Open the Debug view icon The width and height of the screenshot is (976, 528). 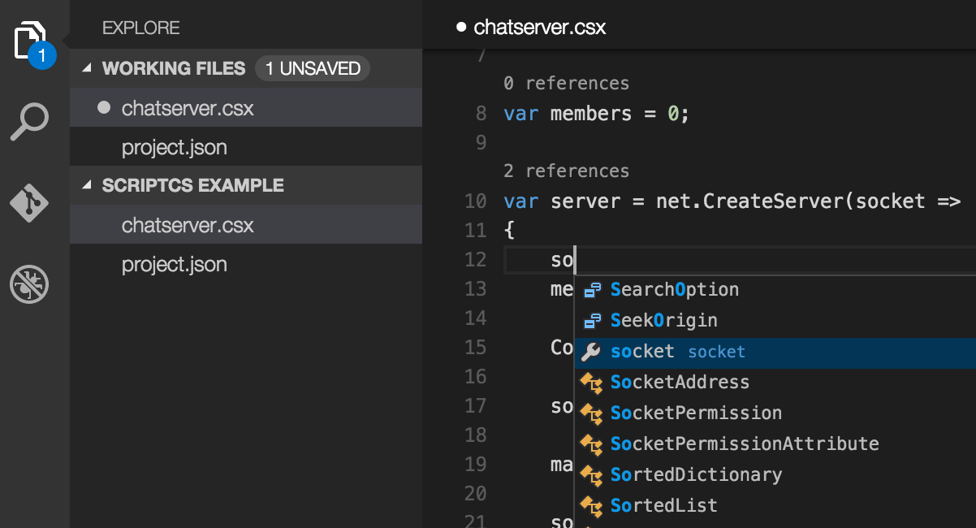tap(29, 284)
